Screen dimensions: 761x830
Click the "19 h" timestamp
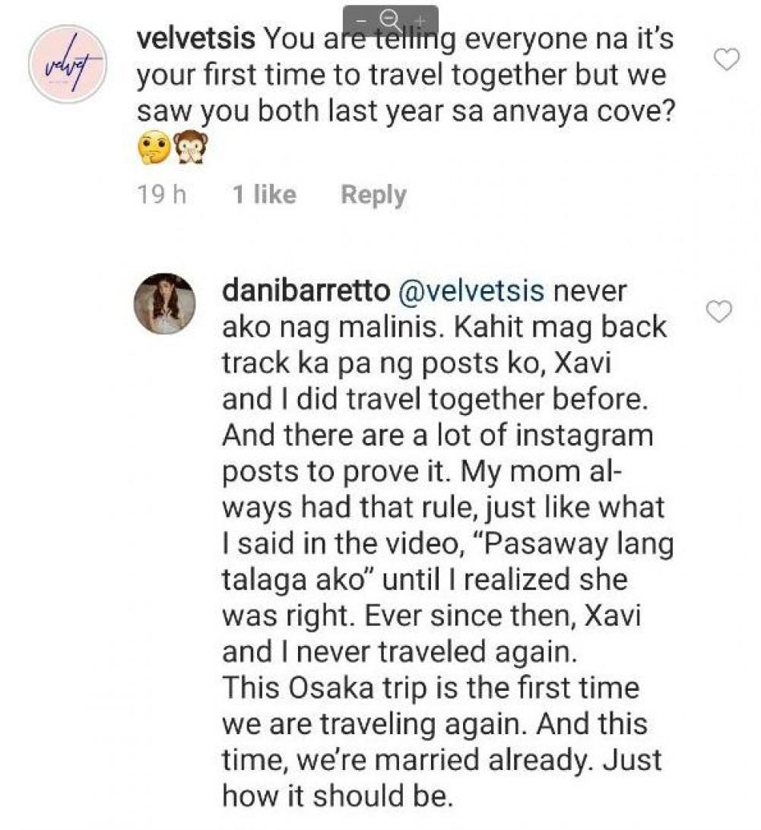(x=161, y=195)
